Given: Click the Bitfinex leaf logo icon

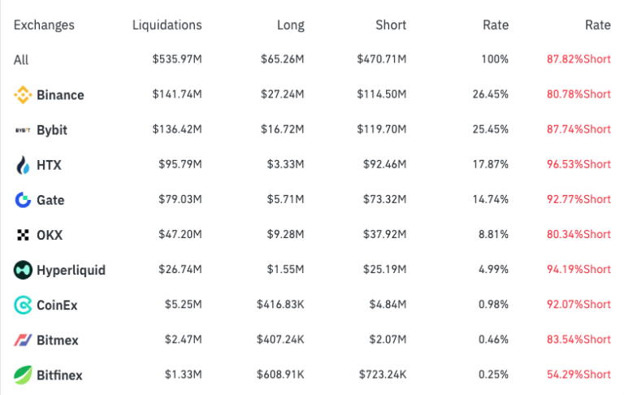Looking at the screenshot, I should 23,375.
